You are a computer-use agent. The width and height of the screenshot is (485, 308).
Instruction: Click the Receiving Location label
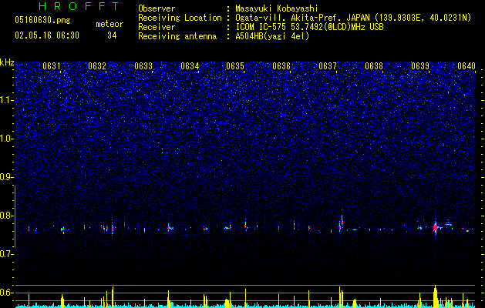pos(180,18)
